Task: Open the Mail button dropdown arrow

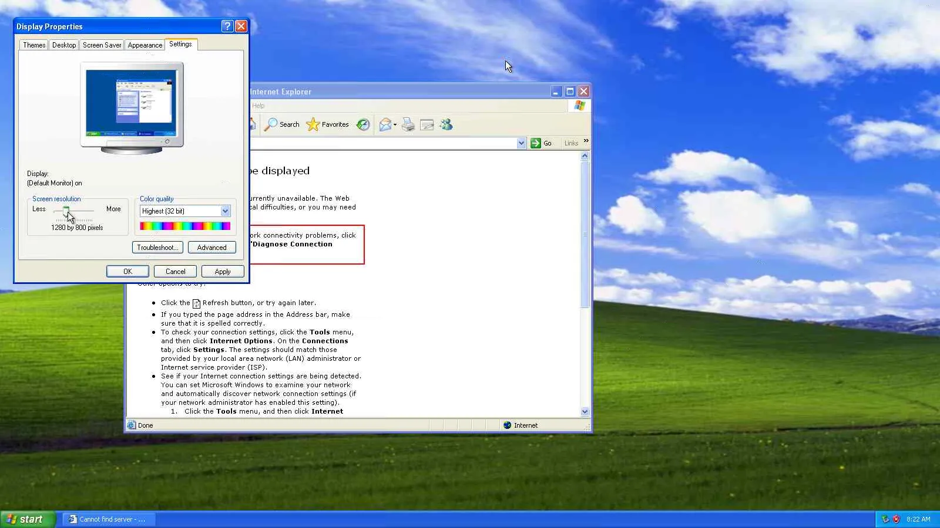Action: 395,124
